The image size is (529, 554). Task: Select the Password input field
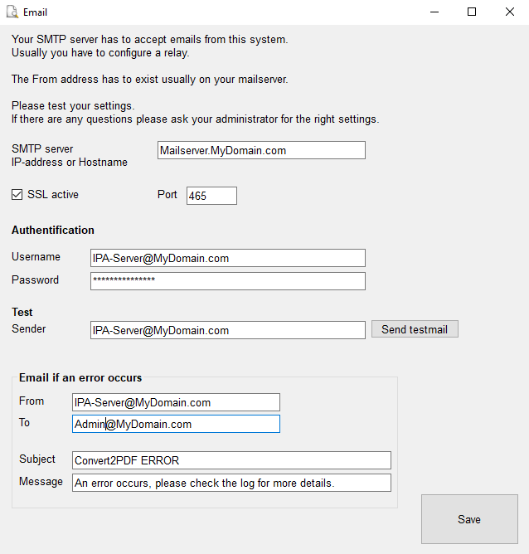point(227,281)
